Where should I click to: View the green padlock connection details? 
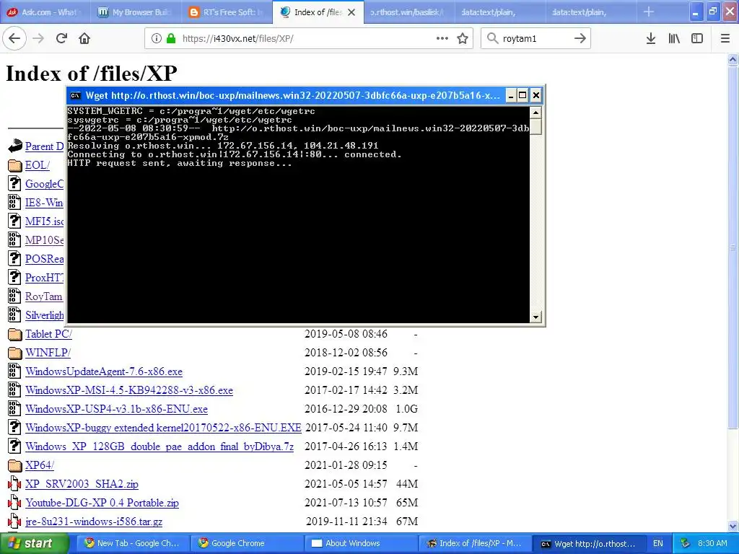coord(171,38)
